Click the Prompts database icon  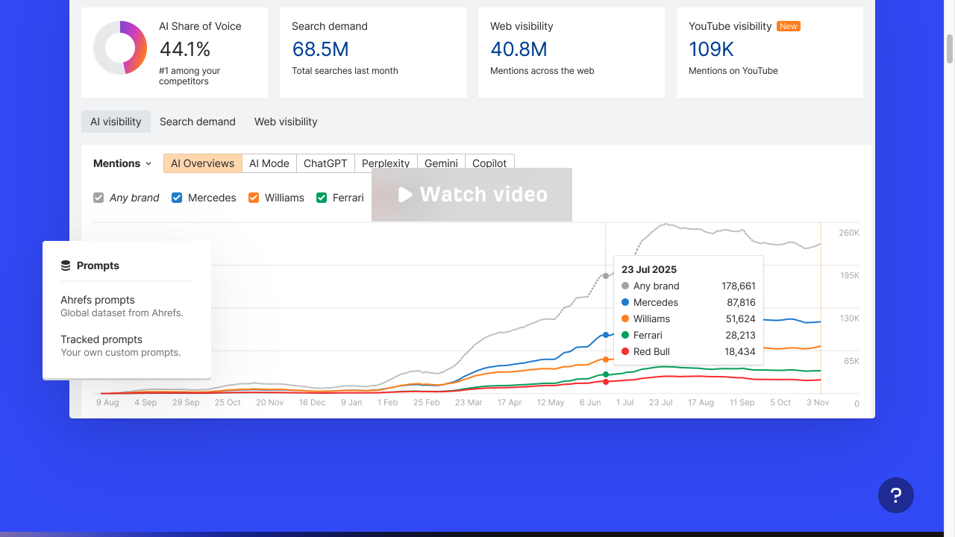66,266
